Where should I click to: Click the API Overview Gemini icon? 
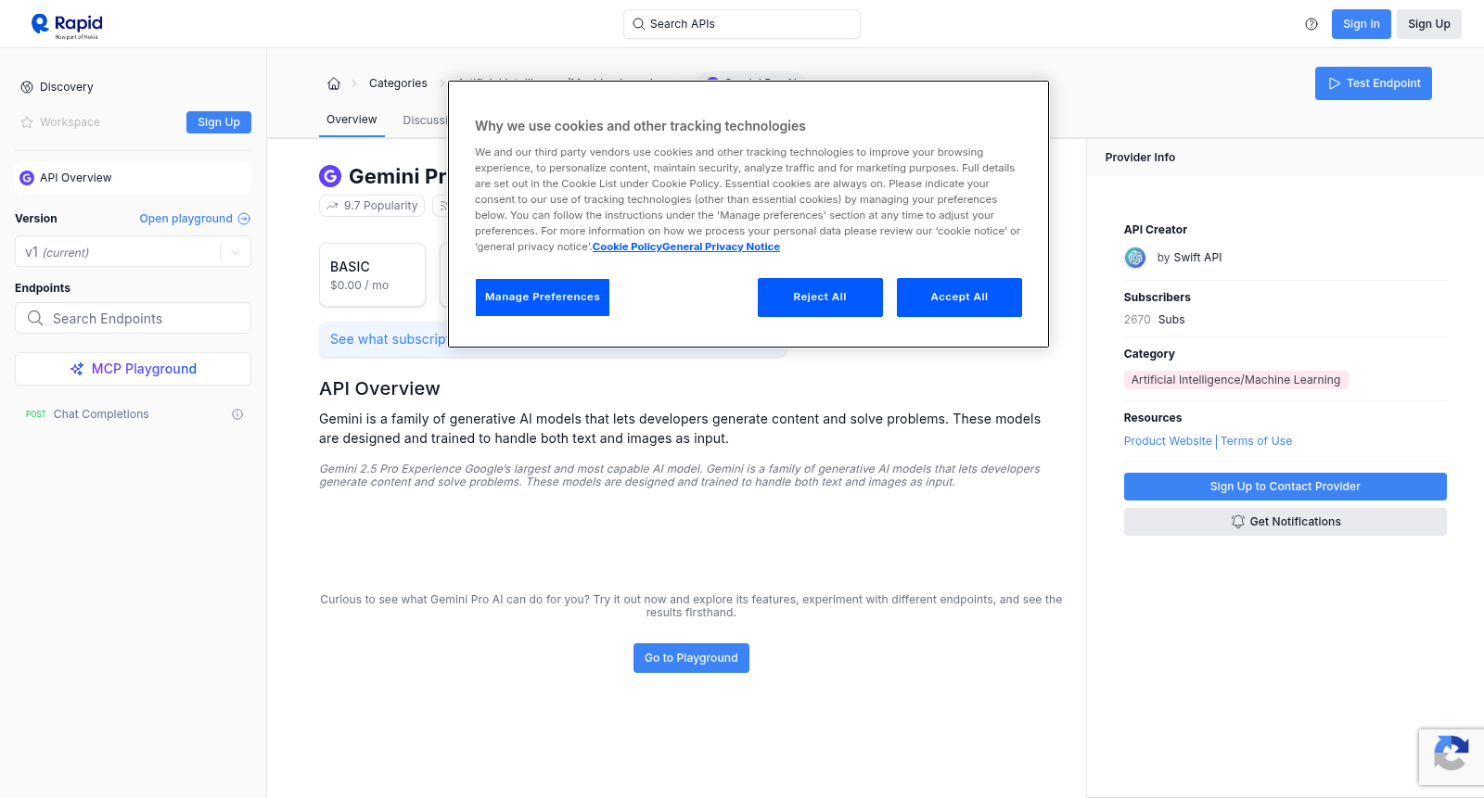pos(27,178)
